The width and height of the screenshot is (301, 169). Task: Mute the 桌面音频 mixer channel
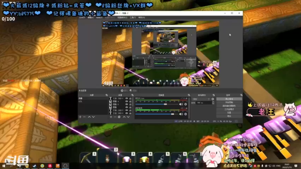[181, 114]
